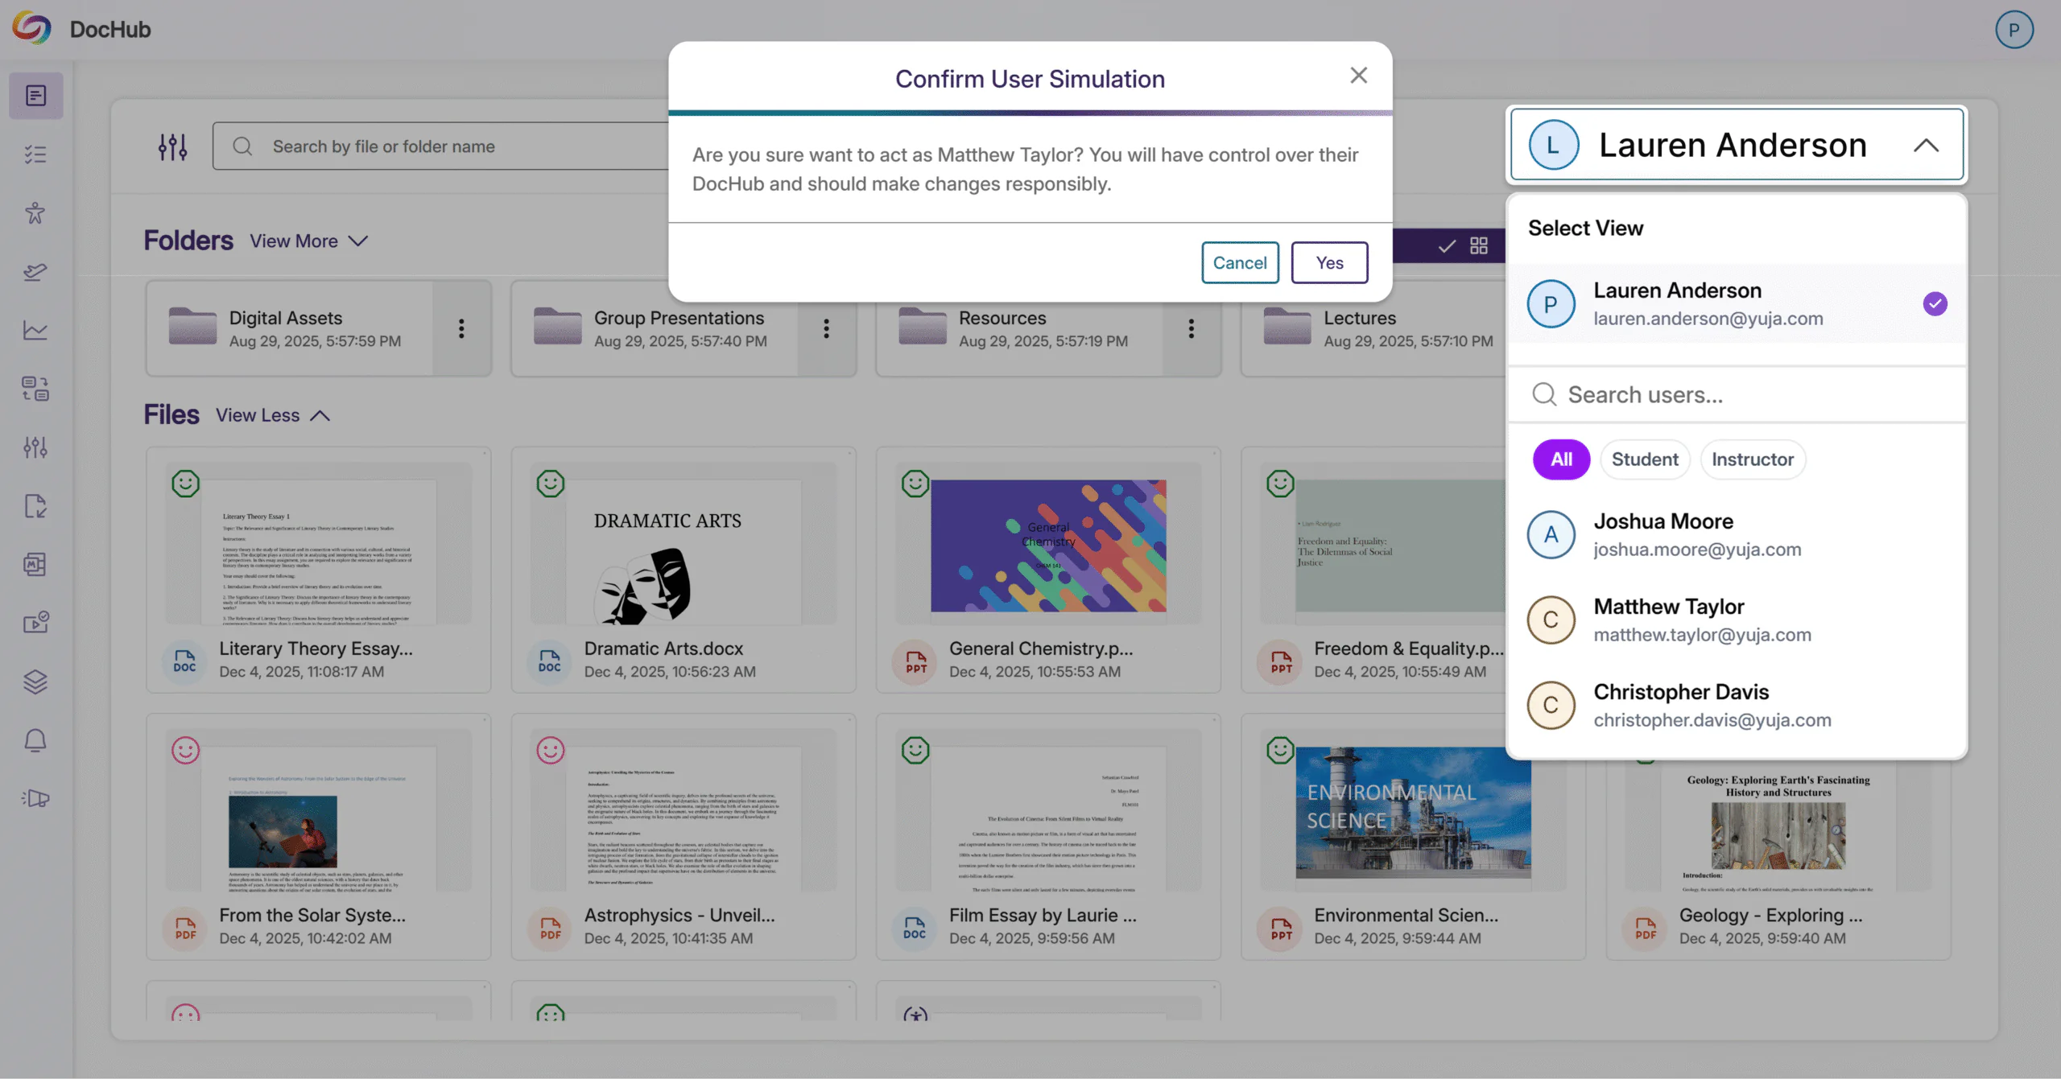Click the DocHub logo
This screenshot has height=1079, width=2061.
click(32, 29)
